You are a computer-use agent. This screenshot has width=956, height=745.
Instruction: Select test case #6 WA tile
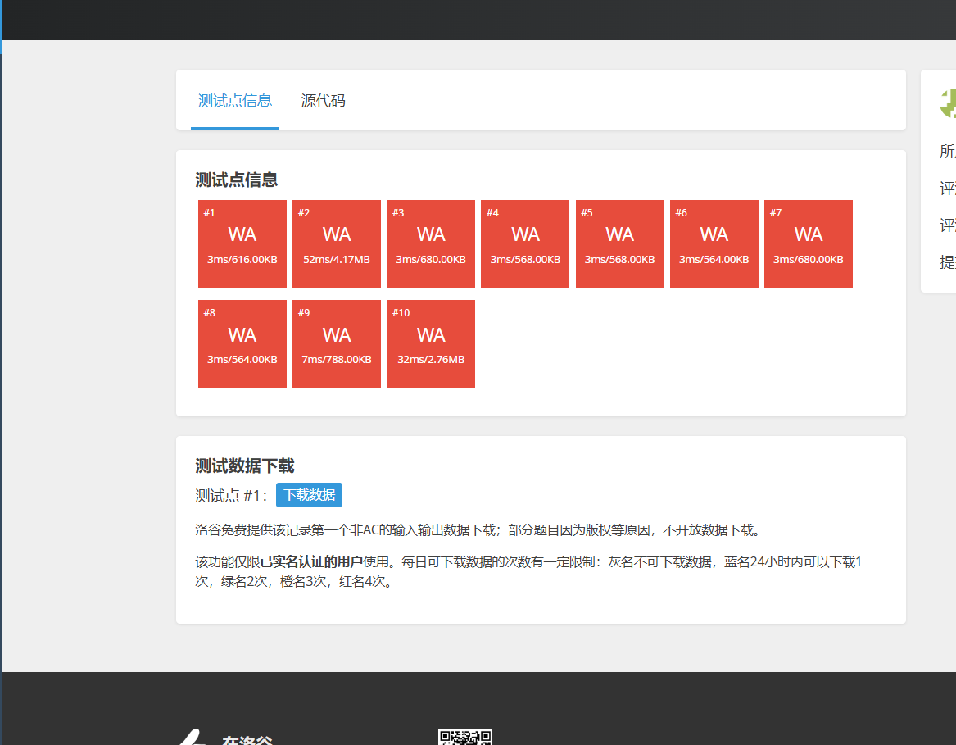point(714,244)
